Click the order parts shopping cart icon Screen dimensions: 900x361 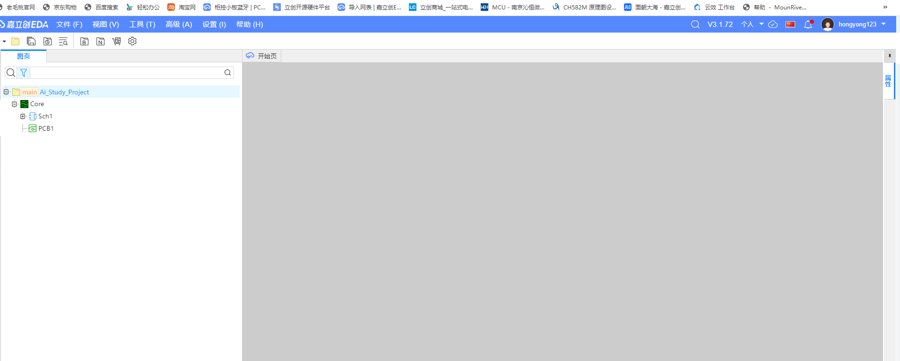(x=116, y=42)
